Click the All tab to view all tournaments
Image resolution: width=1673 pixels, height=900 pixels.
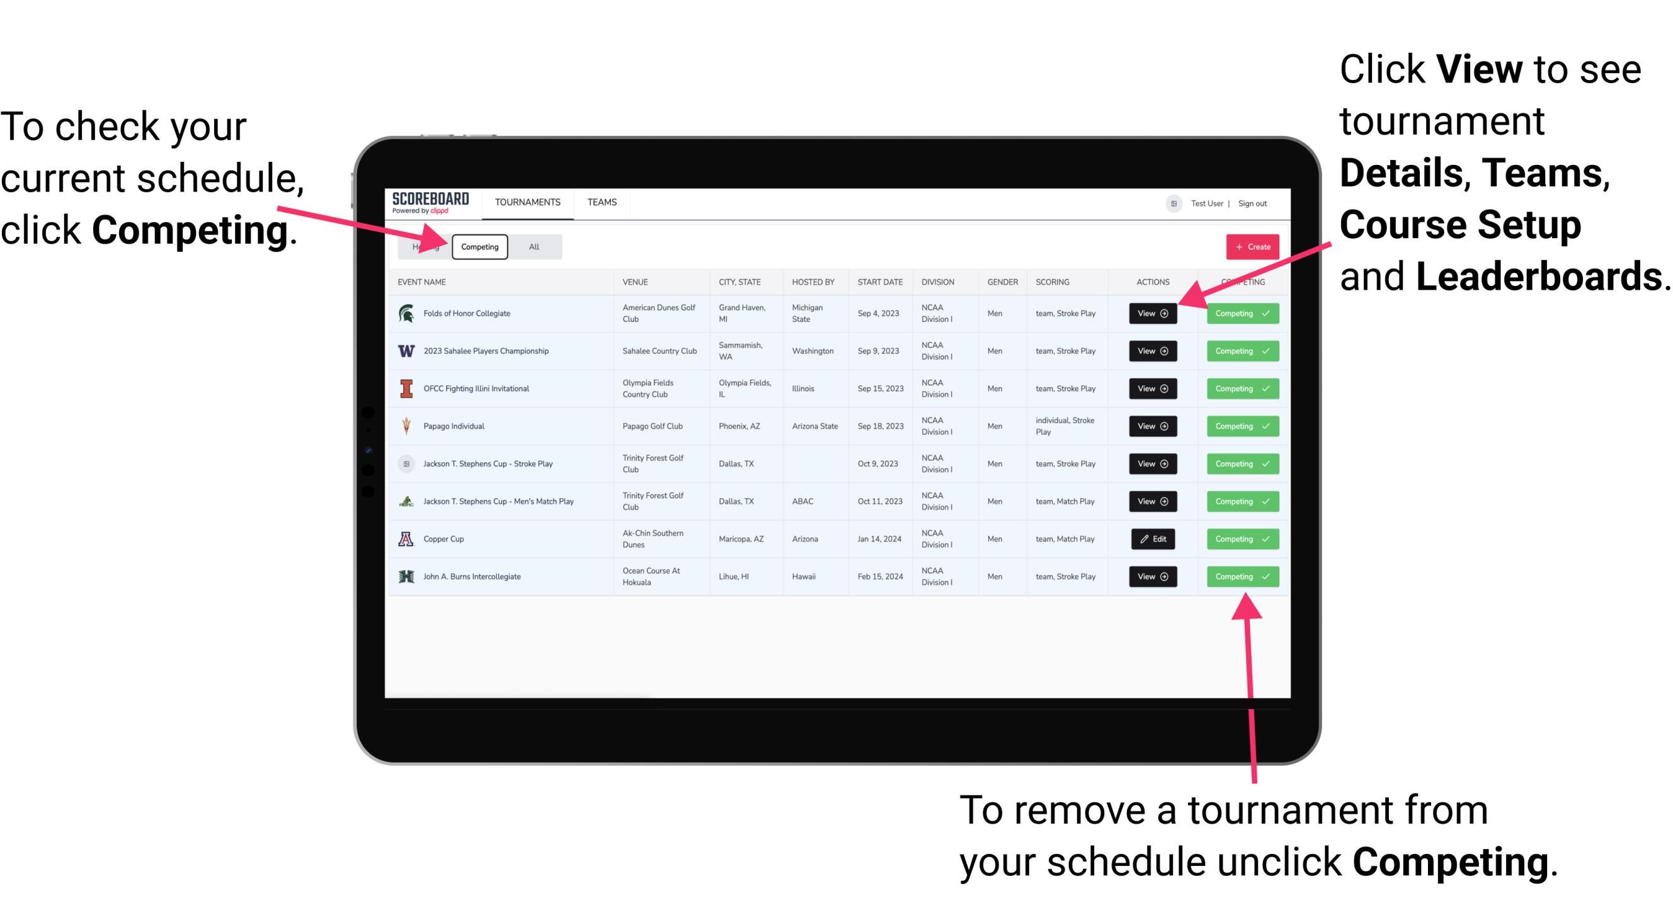coord(533,246)
